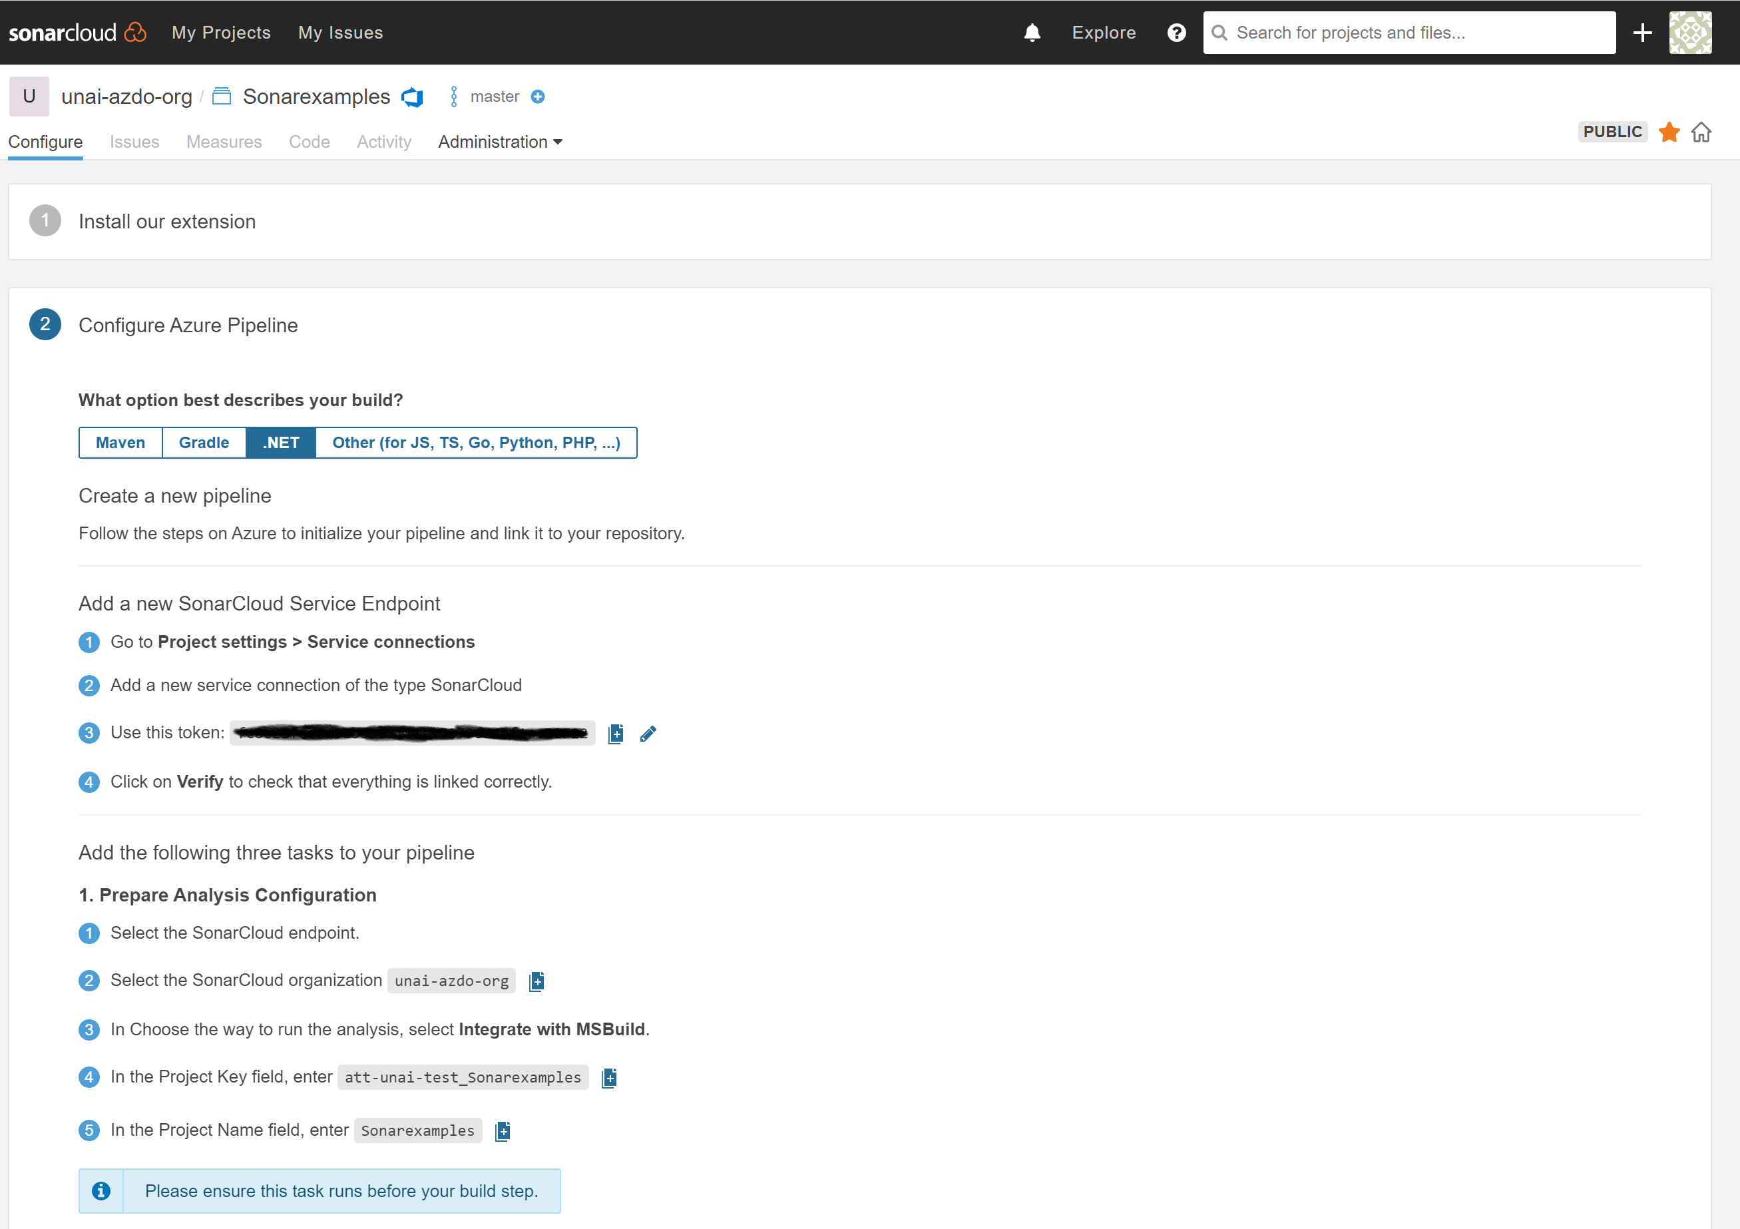
Task: Open the unai-azdo-org organization link
Action: (126, 97)
